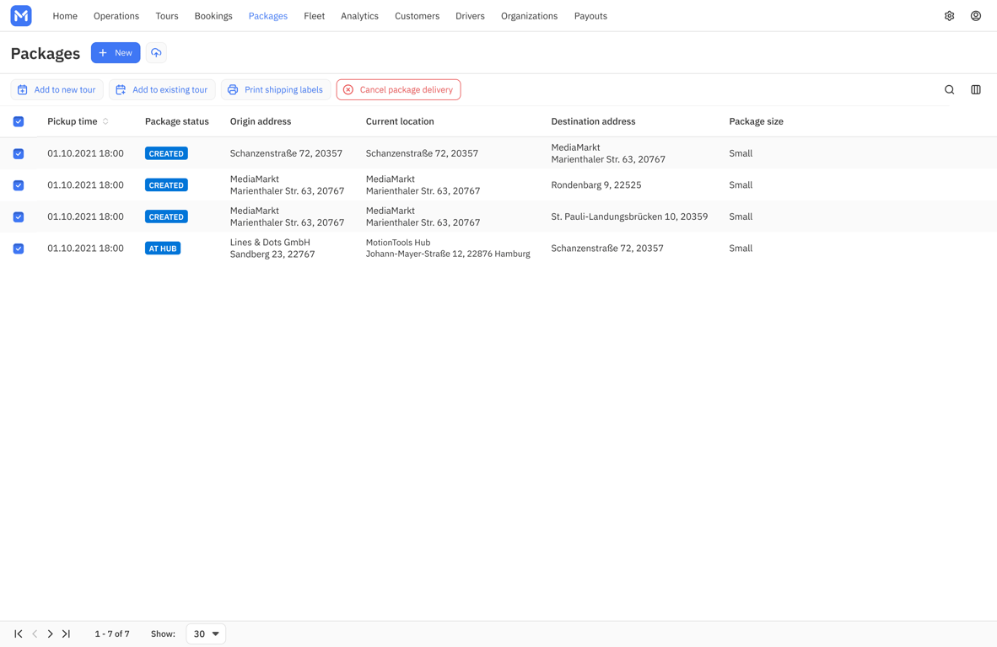This screenshot has height=647, width=997.
Task: Click the MotionTools Hub current location cell
Action: pyautogui.click(x=448, y=249)
